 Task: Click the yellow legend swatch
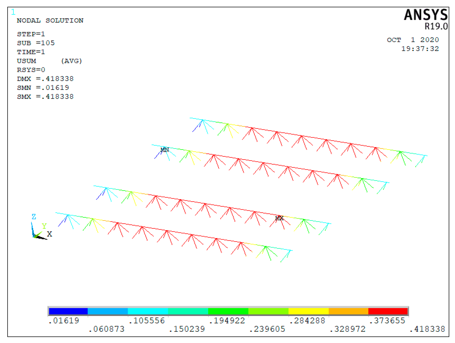coord(308,311)
